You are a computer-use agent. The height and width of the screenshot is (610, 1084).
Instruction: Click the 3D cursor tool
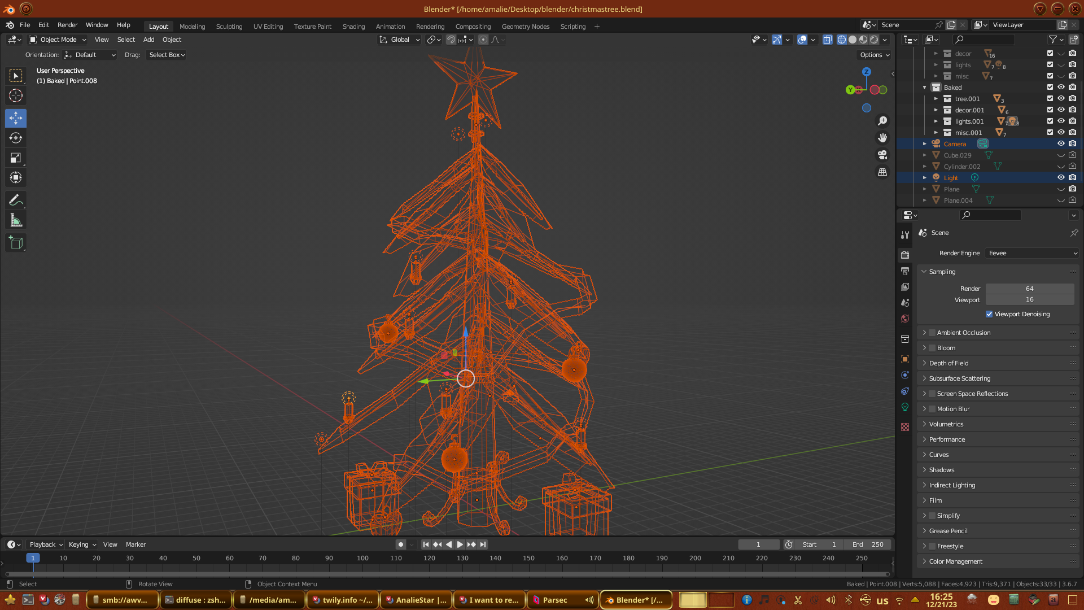(x=16, y=95)
